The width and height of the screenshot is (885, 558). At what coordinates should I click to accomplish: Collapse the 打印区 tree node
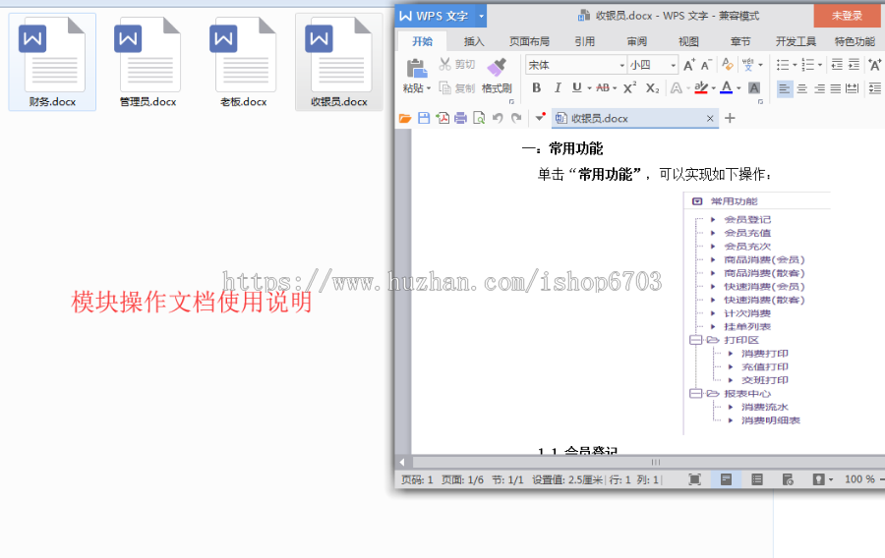(695, 340)
